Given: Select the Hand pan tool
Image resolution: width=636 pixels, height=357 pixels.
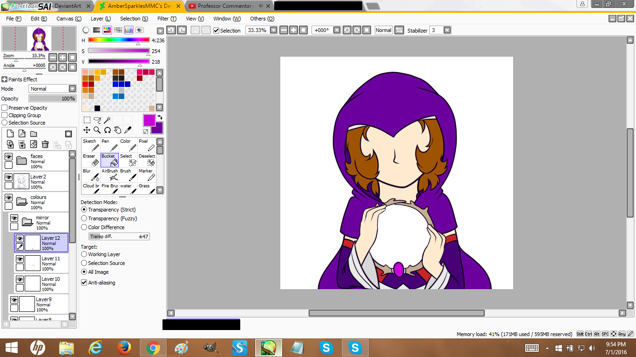Looking at the screenshot, I should click(118, 130).
